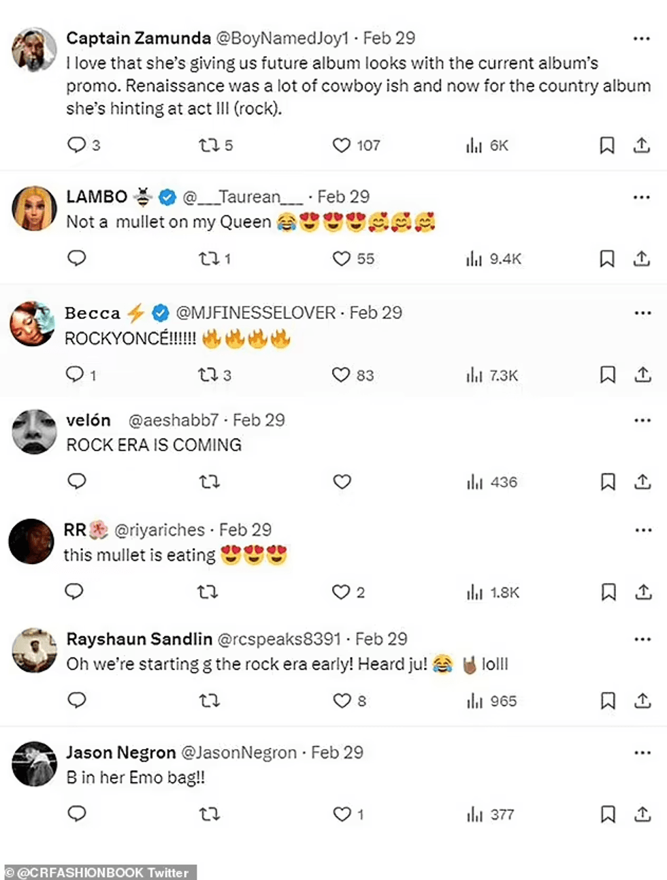This screenshot has width=667, height=880.
Task: Open @MJFINESSELOVER profile link
Action: [x=255, y=313]
